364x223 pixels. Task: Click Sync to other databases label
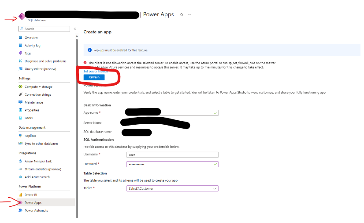[41, 144]
